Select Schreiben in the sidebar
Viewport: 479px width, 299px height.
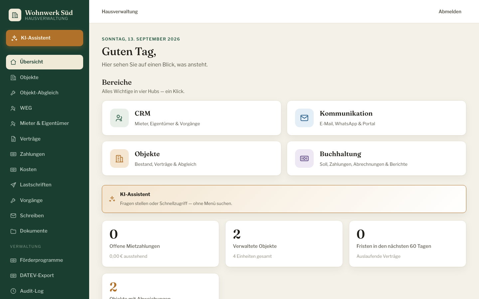coord(45,216)
